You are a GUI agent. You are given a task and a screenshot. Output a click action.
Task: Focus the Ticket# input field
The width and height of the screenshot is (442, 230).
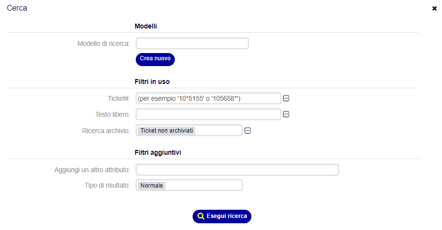click(208, 98)
